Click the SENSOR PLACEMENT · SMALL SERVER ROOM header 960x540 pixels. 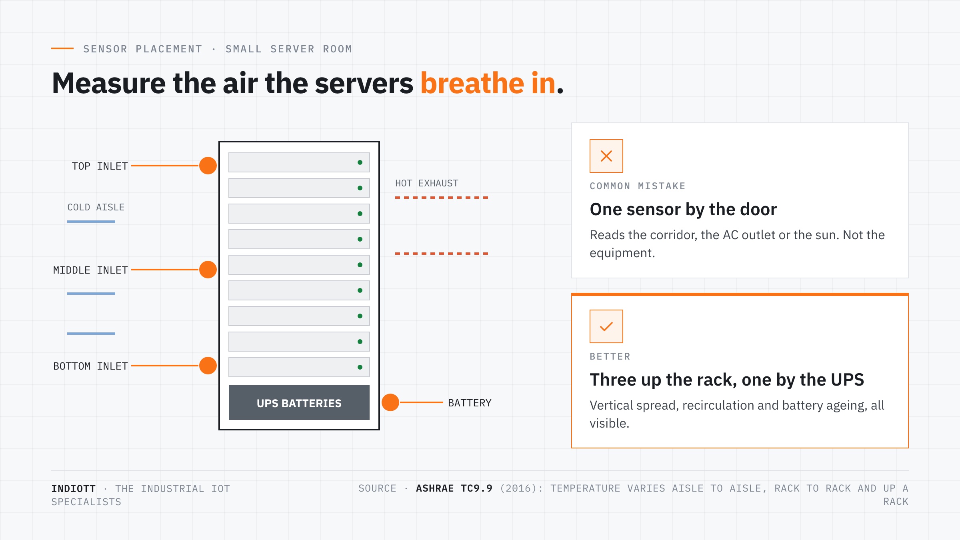click(218, 49)
